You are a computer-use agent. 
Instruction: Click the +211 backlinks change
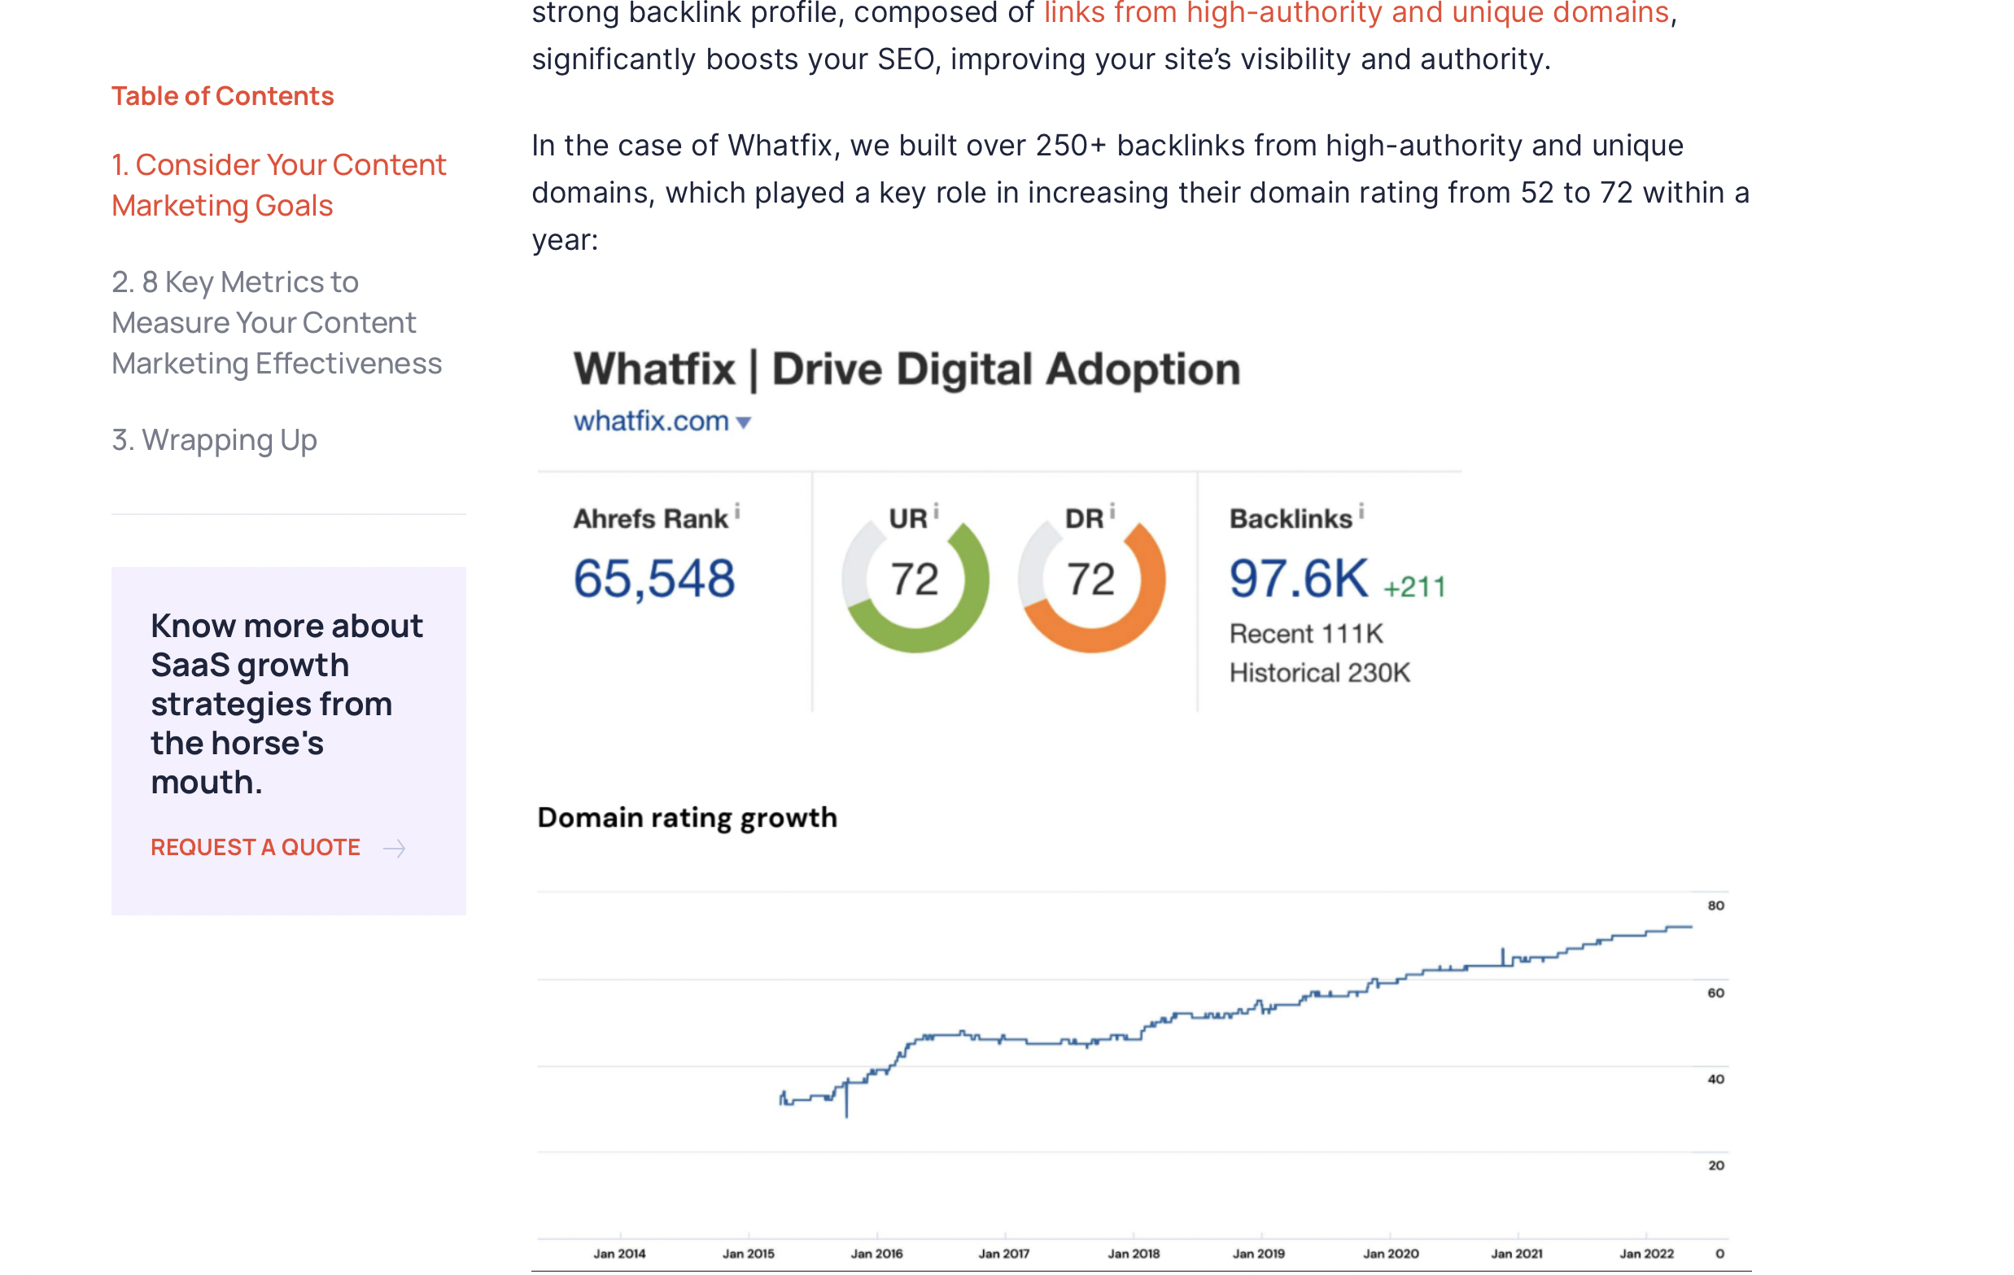click(1413, 587)
